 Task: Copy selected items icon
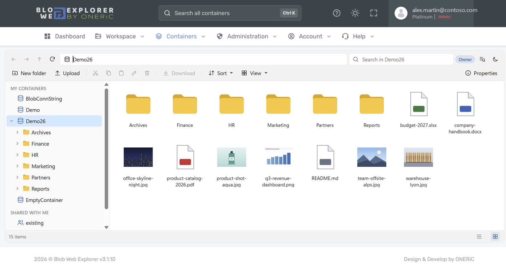pos(108,73)
